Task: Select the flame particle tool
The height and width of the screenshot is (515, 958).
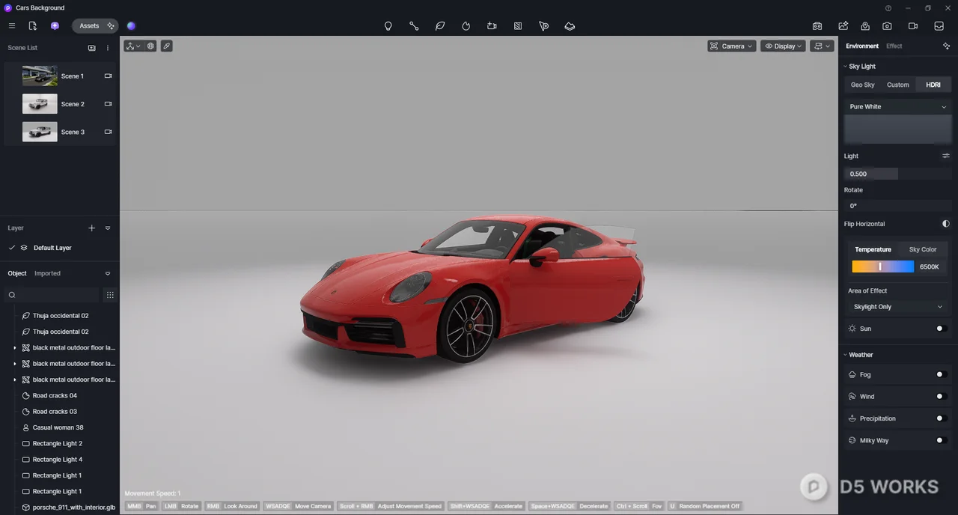Action: (466, 25)
